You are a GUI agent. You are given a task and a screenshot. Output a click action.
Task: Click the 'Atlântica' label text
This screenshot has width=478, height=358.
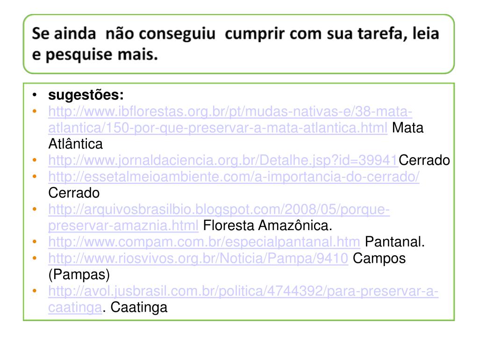coord(75,144)
